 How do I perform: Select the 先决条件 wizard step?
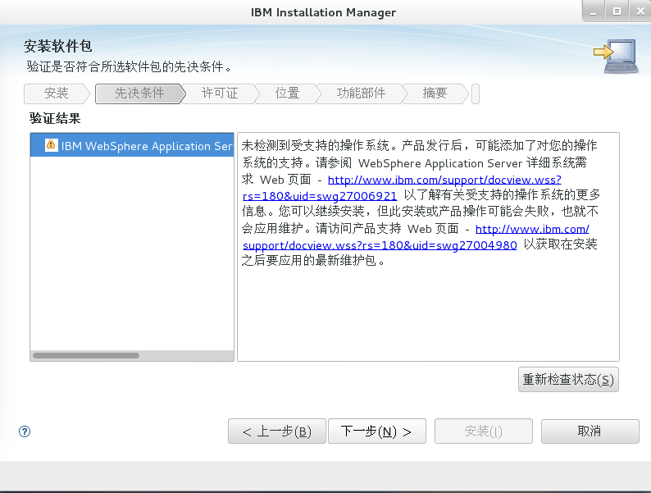140,94
